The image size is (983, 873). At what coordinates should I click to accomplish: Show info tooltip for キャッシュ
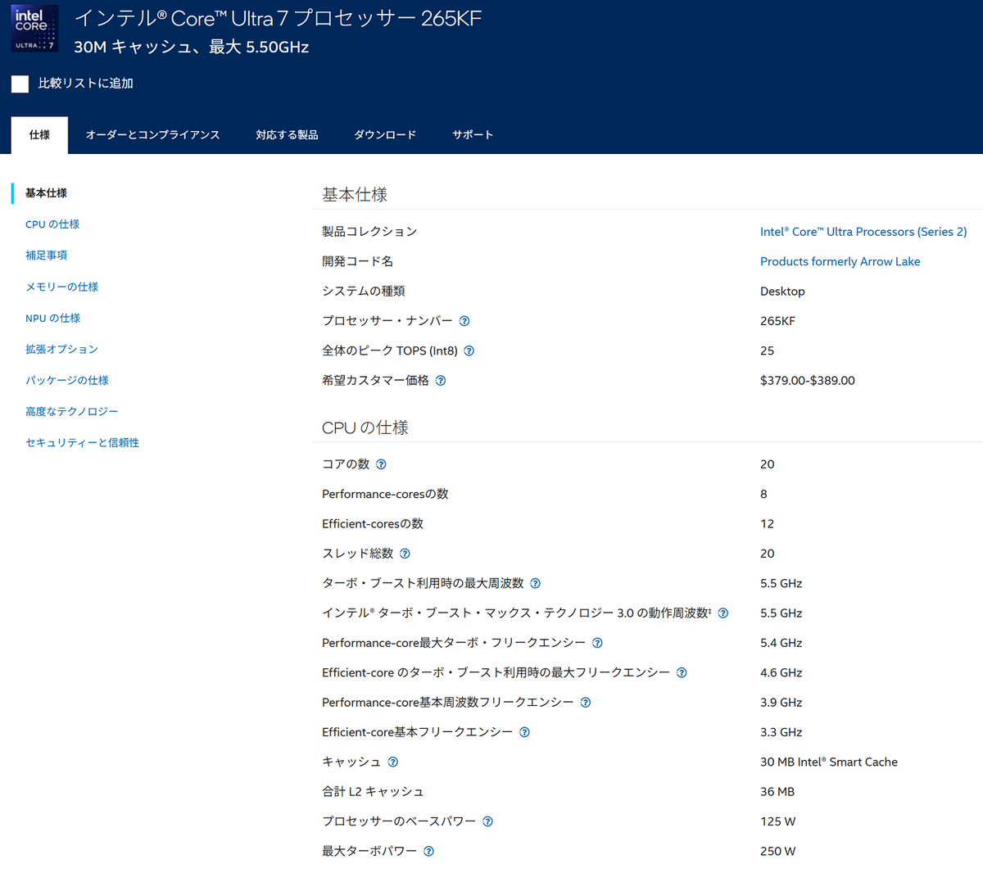(392, 762)
